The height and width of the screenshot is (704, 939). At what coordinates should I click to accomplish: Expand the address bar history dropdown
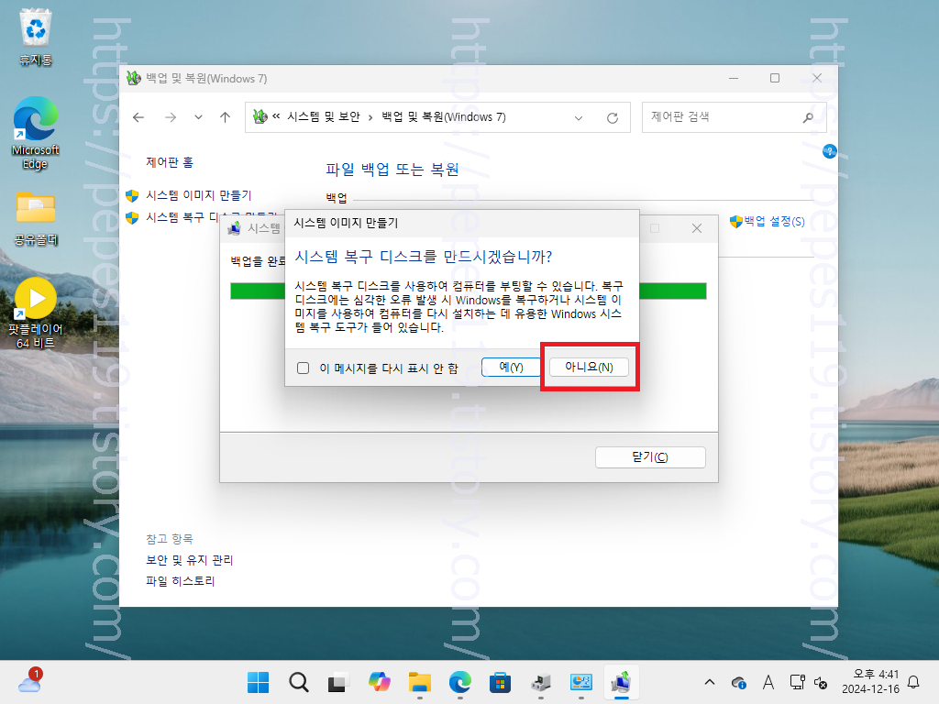579,118
